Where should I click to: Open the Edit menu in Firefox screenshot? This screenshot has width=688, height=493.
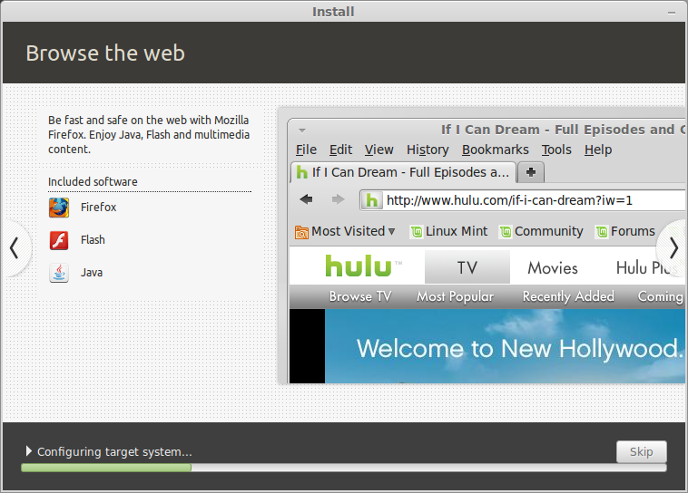[340, 150]
